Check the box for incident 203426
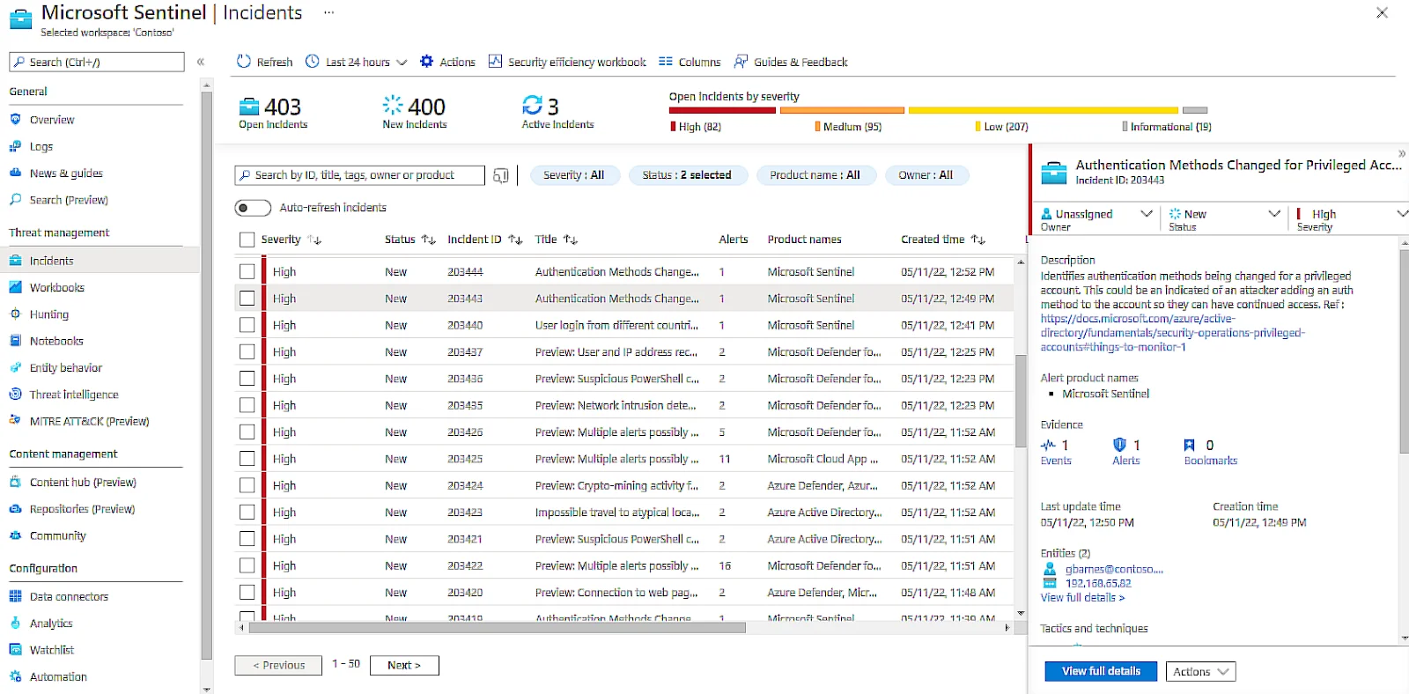1409x694 pixels. [247, 432]
